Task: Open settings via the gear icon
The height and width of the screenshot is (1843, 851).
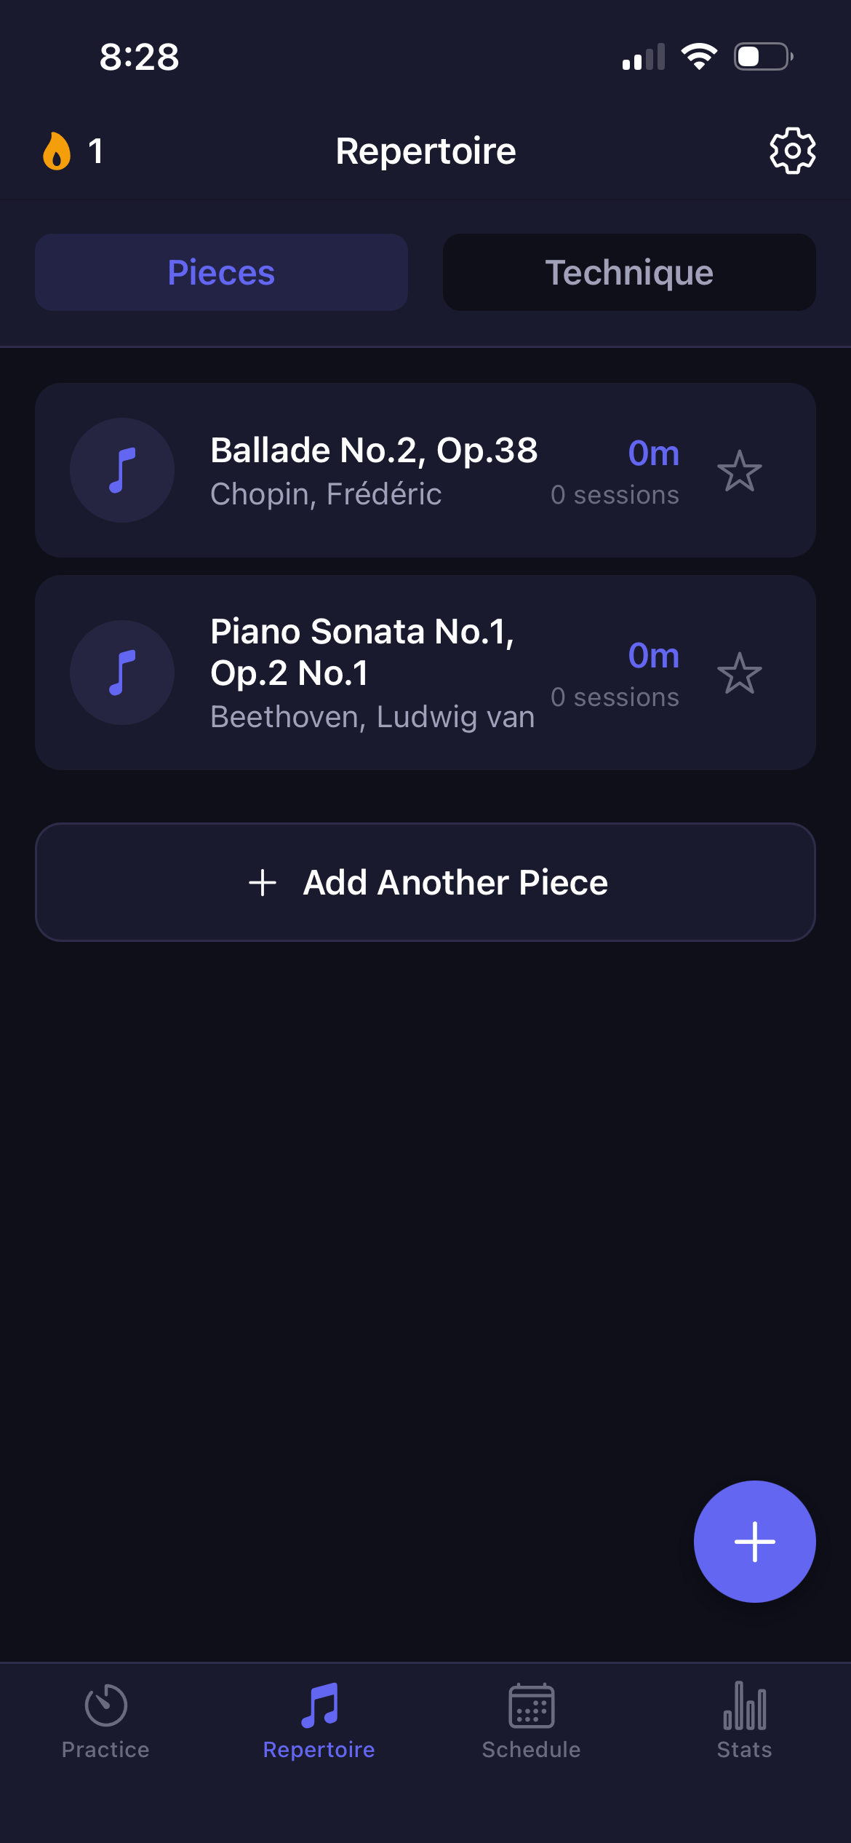Action: tap(792, 151)
